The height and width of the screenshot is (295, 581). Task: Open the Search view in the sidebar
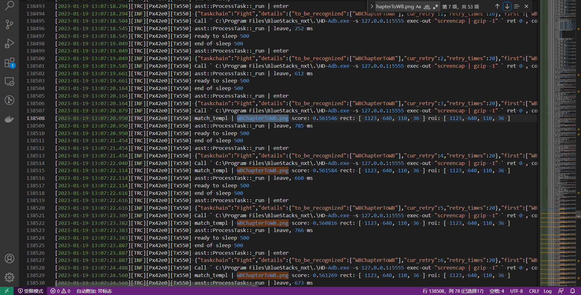[x=9, y=6]
